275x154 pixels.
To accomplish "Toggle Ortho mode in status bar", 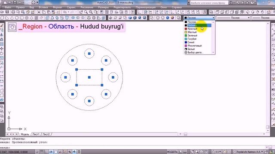I will (46, 152).
